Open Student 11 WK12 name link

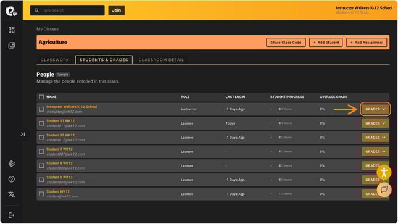[60, 121]
